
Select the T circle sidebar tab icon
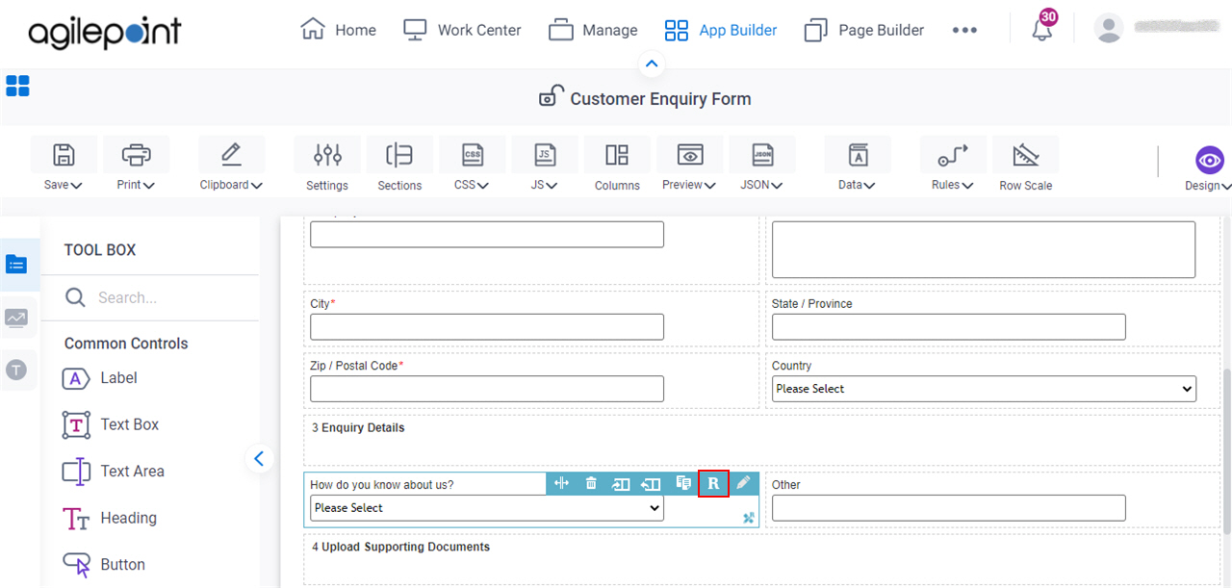pos(16,370)
